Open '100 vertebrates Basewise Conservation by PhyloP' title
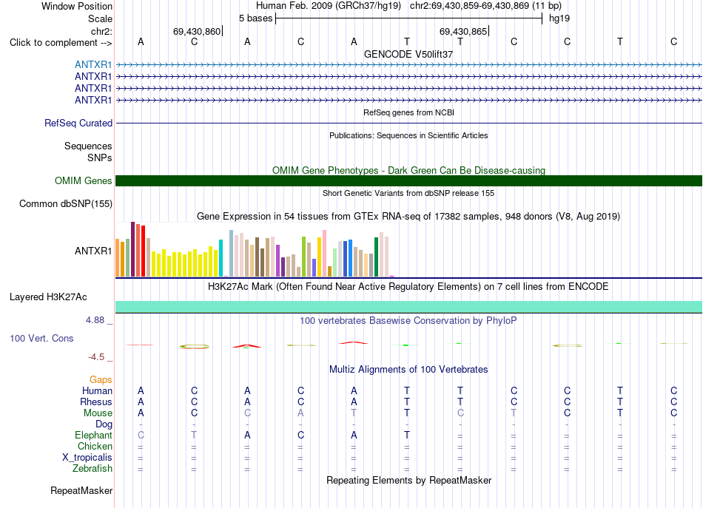The width and height of the screenshot is (703, 508). [x=408, y=321]
